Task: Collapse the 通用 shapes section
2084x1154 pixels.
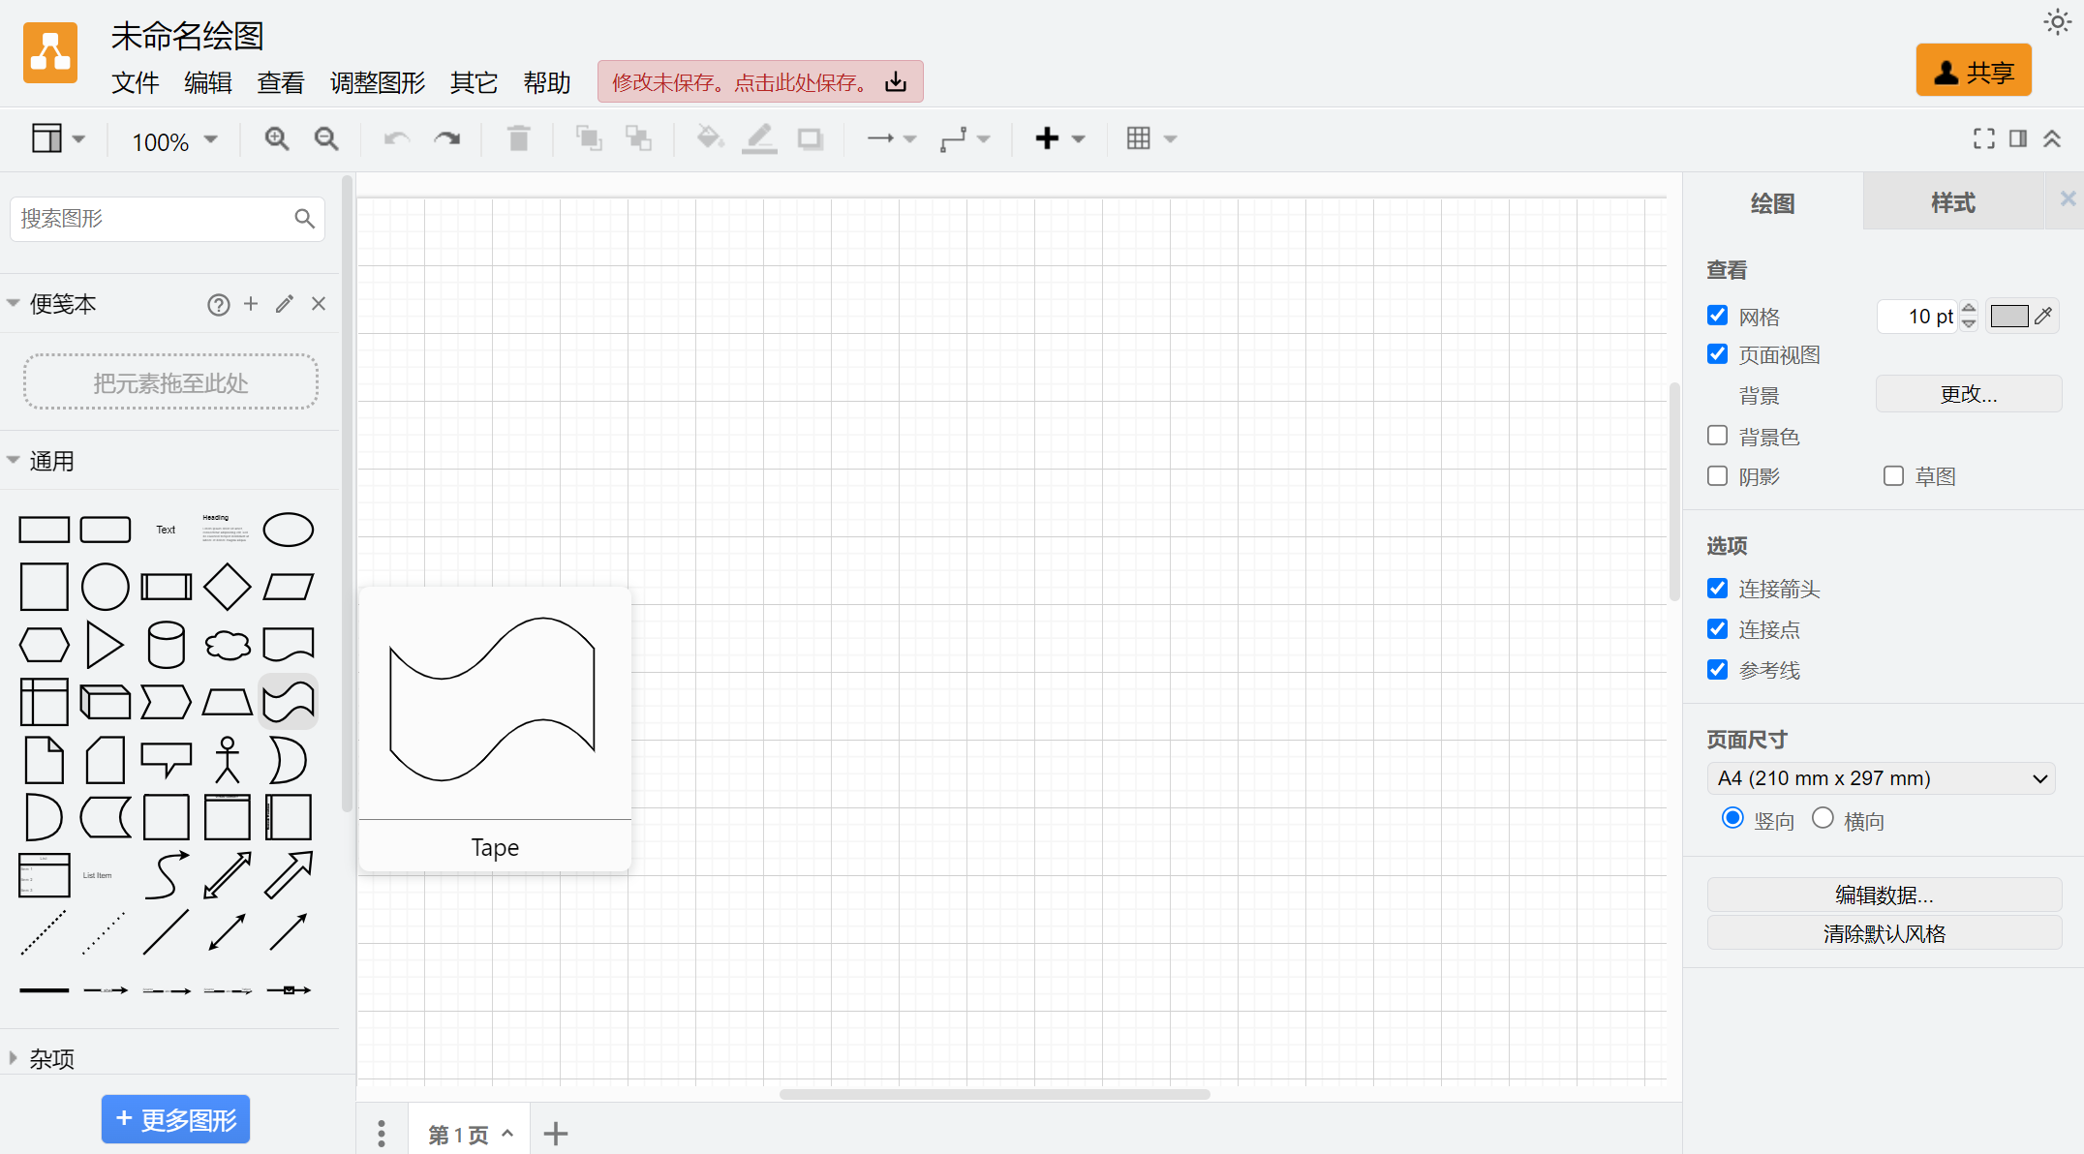Action: pos(14,461)
